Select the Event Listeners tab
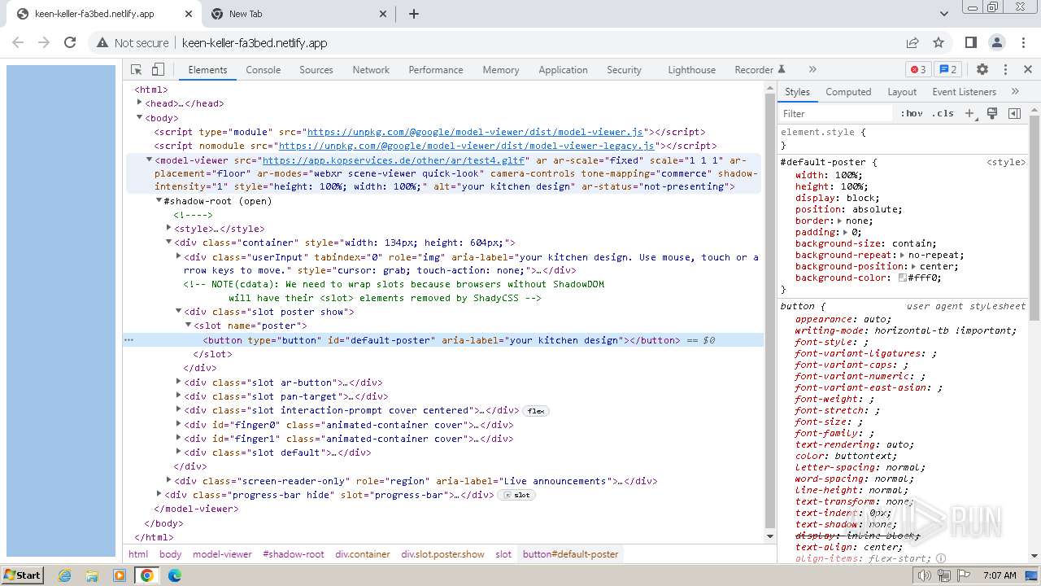The width and height of the screenshot is (1041, 586). click(964, 92)
